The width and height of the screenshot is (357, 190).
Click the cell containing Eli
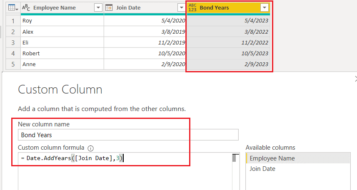[62, 42]
